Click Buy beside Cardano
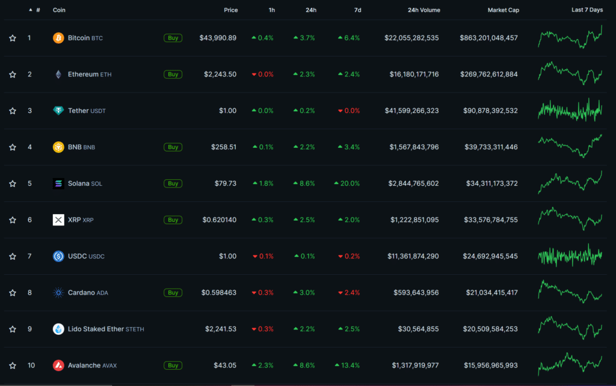 point(173,293)
